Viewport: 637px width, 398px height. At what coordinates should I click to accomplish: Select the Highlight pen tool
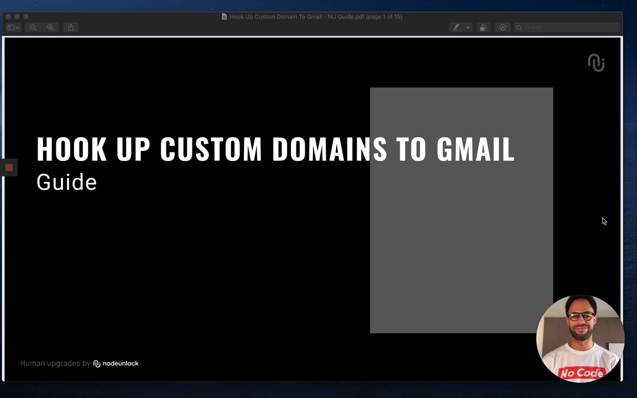(457, 28)
